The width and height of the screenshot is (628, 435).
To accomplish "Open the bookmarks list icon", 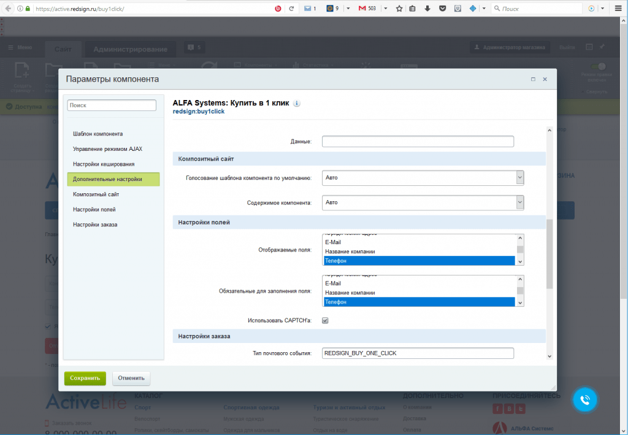I will click(413, 9).
